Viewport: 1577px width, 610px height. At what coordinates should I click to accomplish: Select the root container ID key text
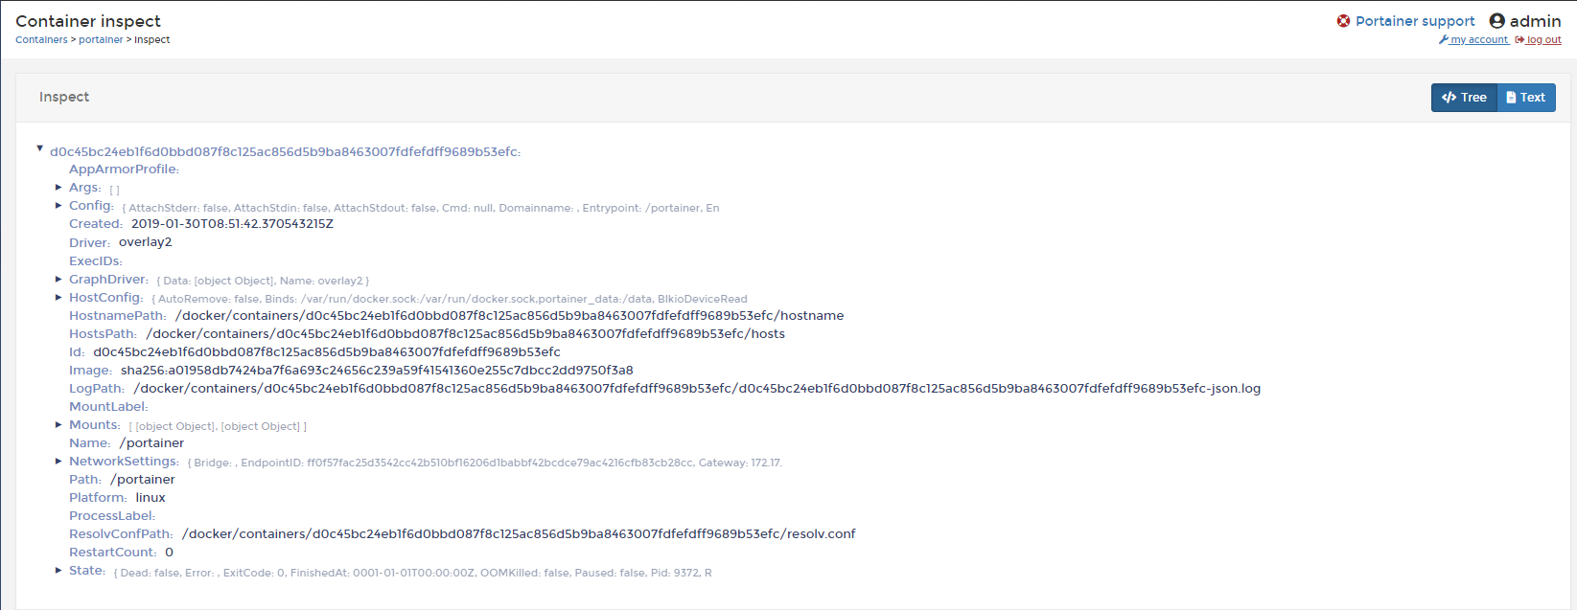tap(285, 151)
